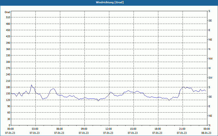Click the 09:00 time label
The image size is (218, 136).
[x=84, y=129]
